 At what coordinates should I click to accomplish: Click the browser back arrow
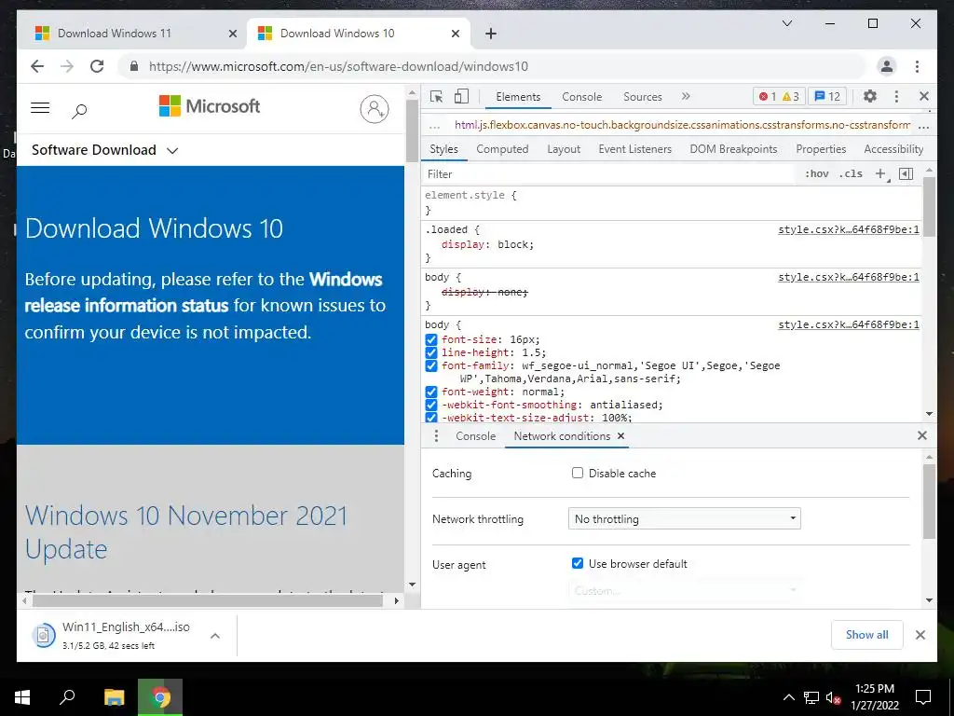point(37,66)
